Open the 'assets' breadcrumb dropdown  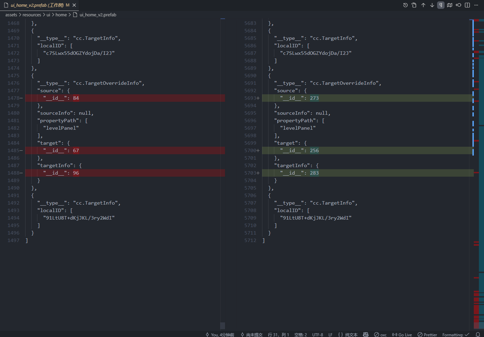(x=11, y=15)
